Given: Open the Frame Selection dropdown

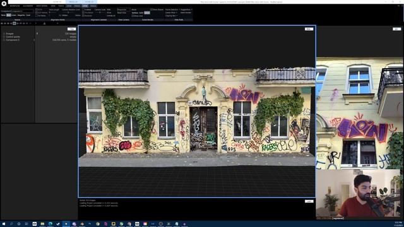Looking at the screenshot, I should pyautogui.click(x=172, y=9).
